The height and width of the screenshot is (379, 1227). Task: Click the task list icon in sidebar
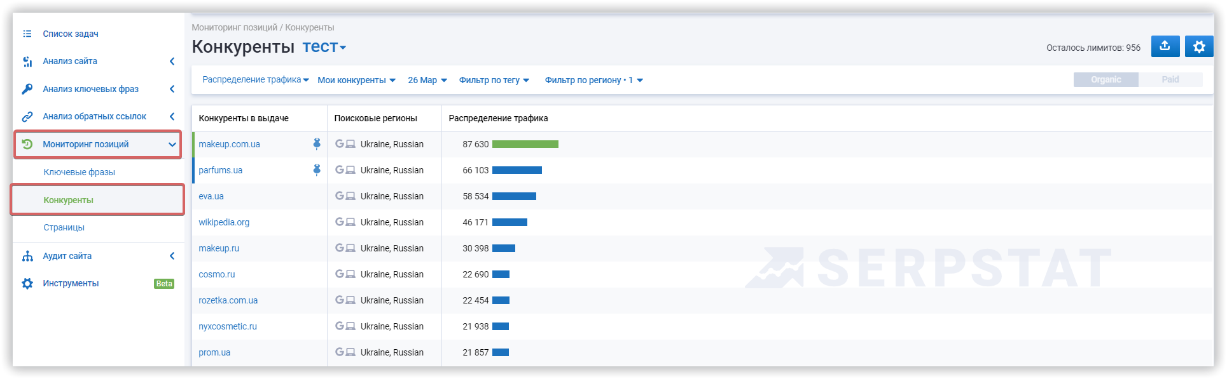click(x=27, y=34)
